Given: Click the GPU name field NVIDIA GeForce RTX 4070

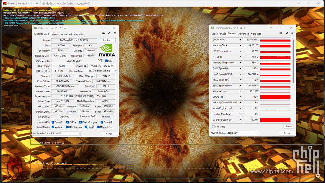Looking at the screenshot, I should 74,40.
